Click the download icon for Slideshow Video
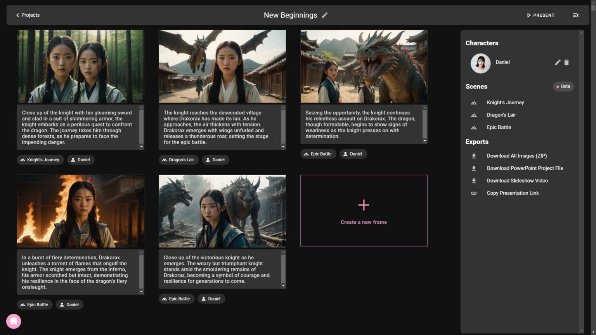 pyautogui.click(x=474, y=181)
